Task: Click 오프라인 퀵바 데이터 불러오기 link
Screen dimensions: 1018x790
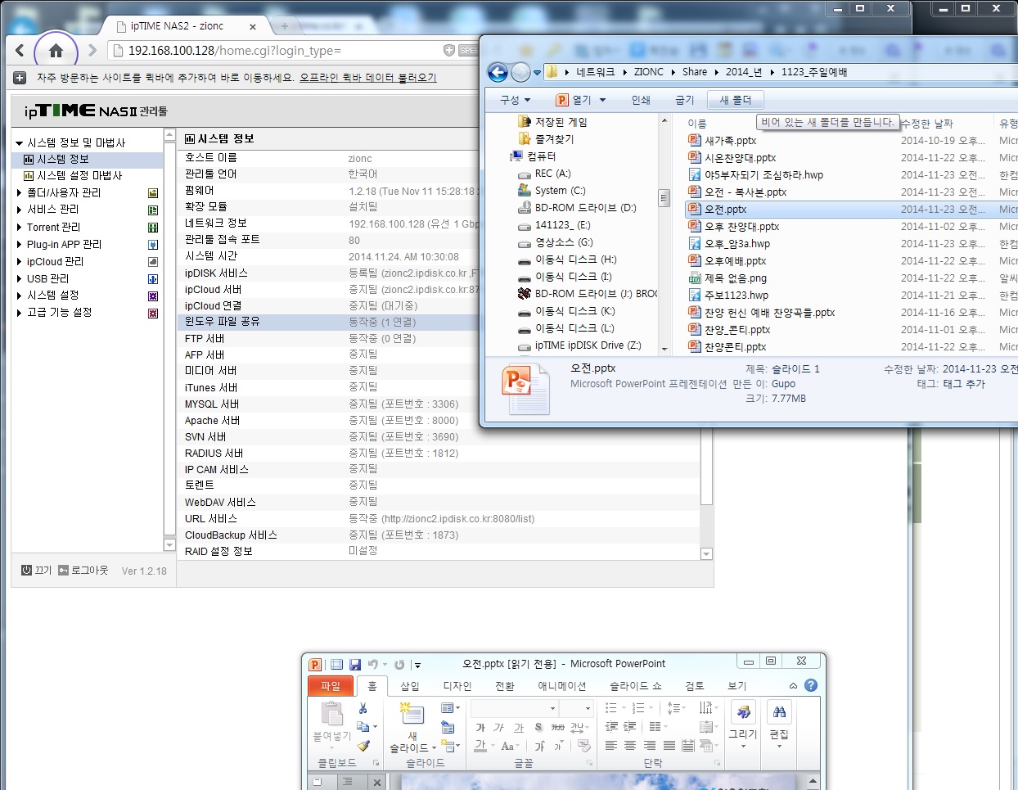Action: [368, 78]
